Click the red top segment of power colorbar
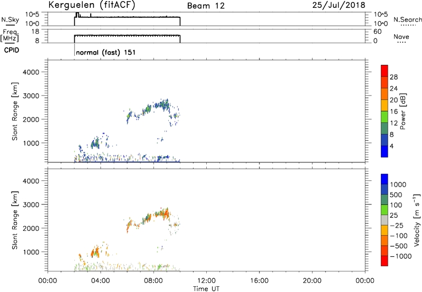422x292 pixels. 385,71
